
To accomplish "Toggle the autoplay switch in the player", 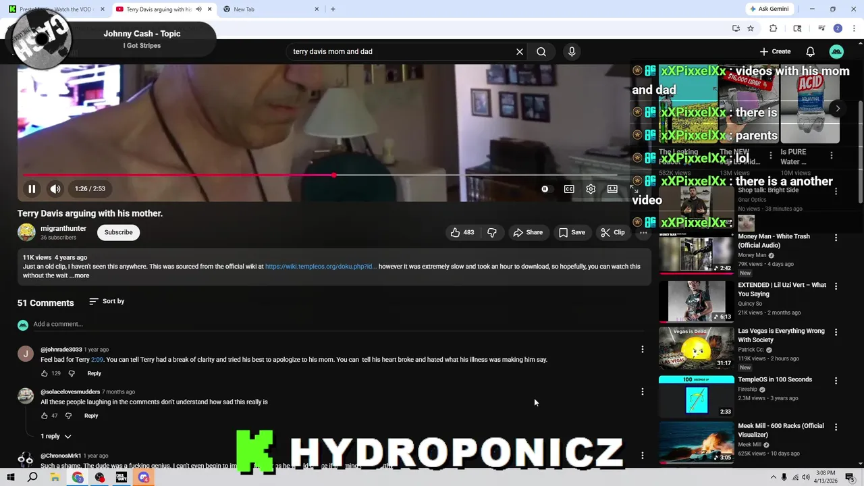I will pos(545,189).
